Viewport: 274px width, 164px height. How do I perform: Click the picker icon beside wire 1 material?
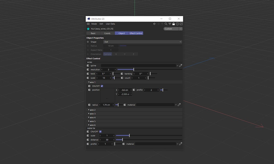179,105
